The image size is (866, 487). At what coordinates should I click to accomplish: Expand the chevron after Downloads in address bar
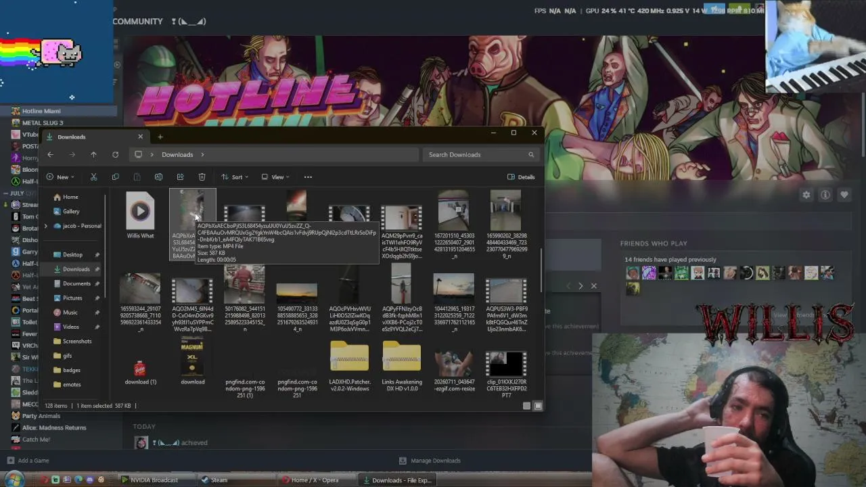[202, 155]
